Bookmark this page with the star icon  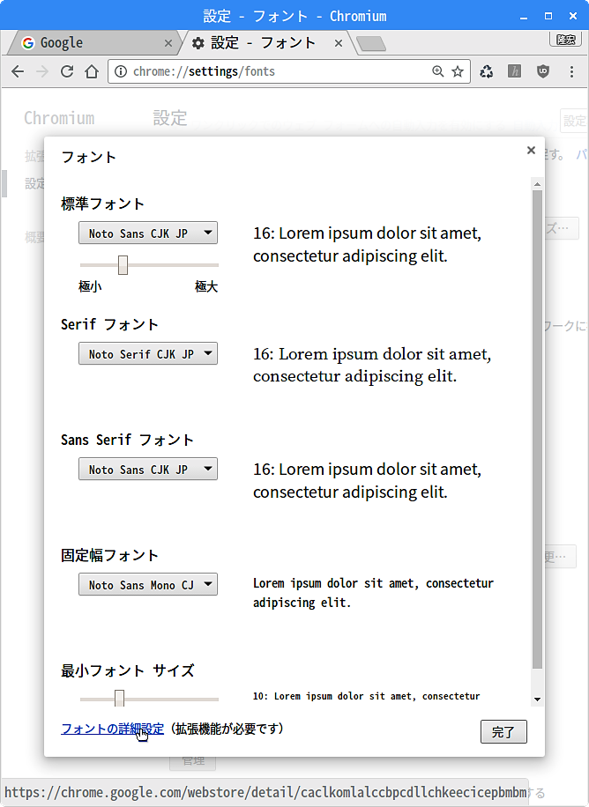(458, 71)
